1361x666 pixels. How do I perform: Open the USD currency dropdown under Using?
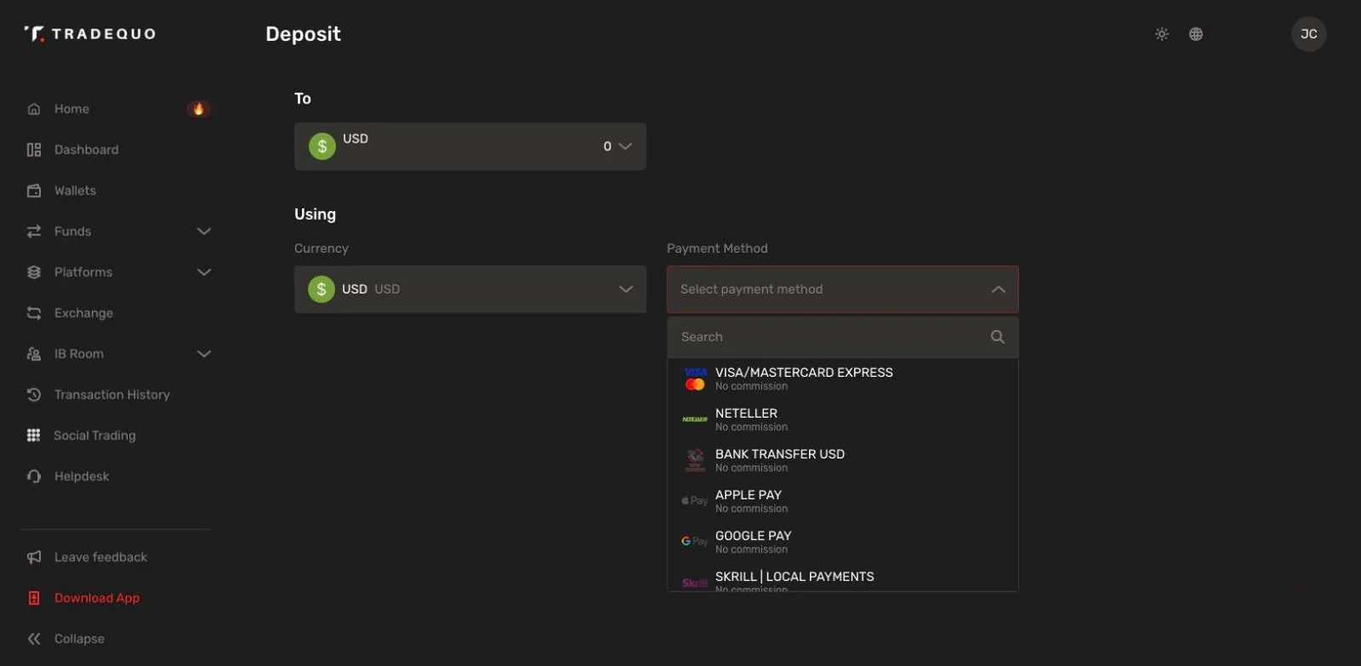pos(470,289)
